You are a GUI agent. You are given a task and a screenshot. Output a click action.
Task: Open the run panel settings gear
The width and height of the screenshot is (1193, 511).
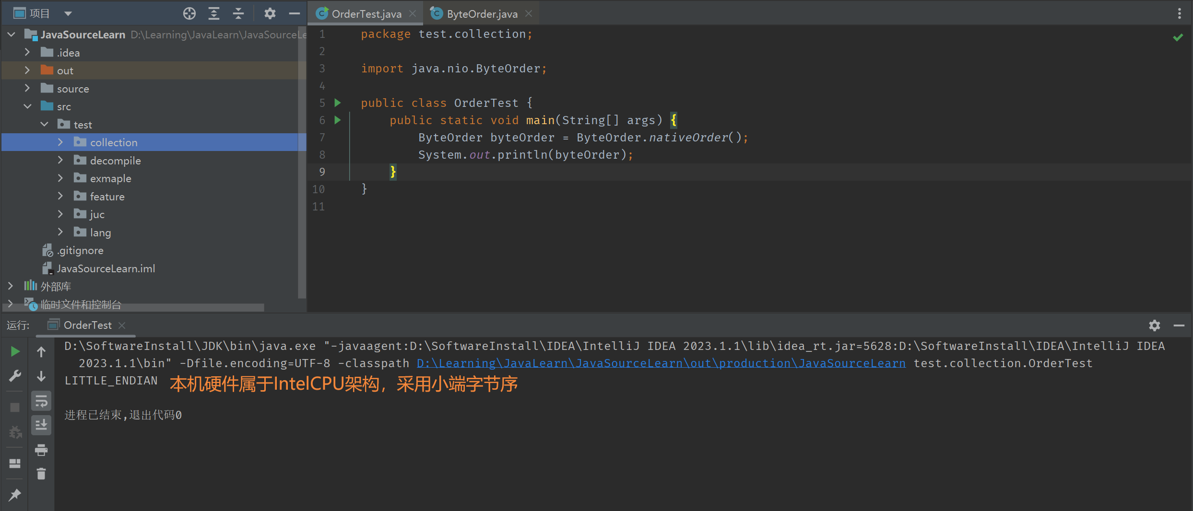coord(1155,325)
